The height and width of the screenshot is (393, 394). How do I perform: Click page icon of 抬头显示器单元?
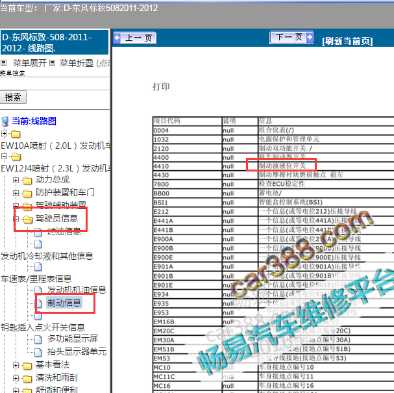pos(38,352)
